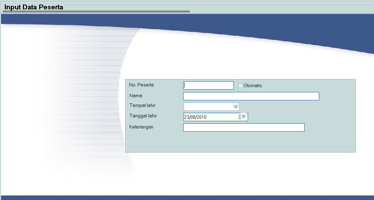
Task: Enable the Otomatis checkbox
Action: [240, 85]
